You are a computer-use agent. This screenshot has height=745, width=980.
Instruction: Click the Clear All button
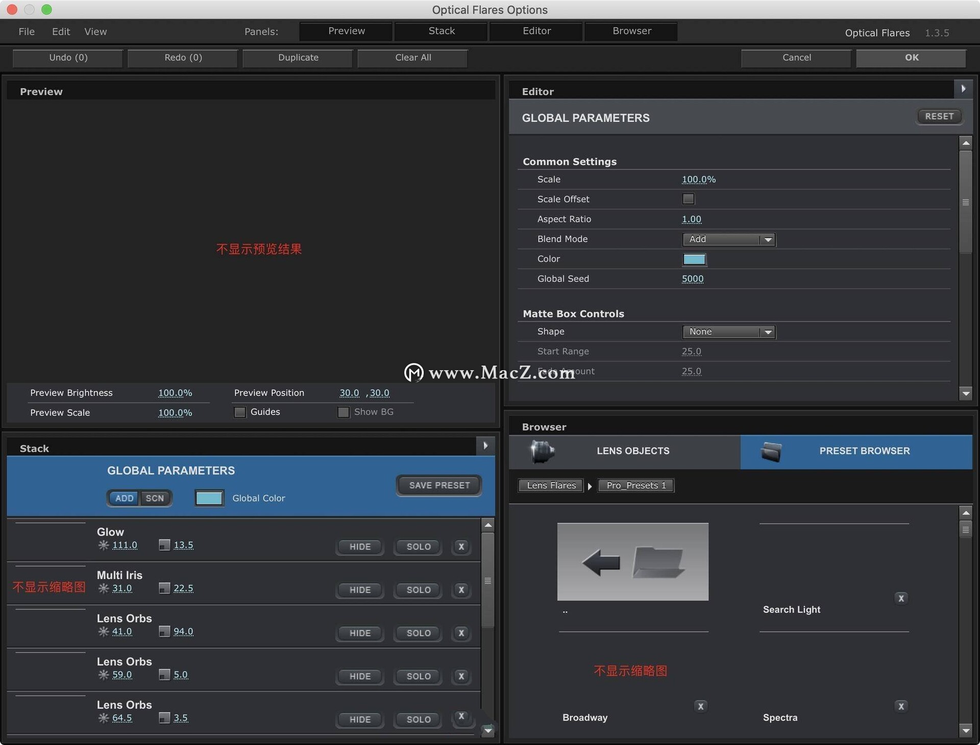click(411, 56)
